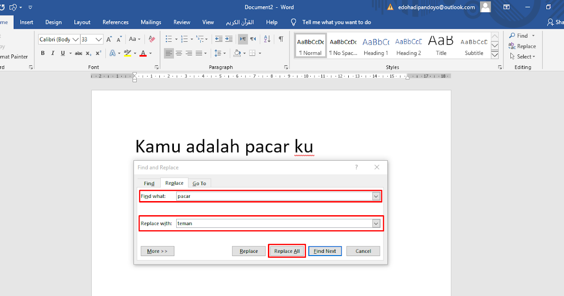Screen dimensions: 564x296
Task: Apply yellow text highlight color
Action: tap(127, 53)
